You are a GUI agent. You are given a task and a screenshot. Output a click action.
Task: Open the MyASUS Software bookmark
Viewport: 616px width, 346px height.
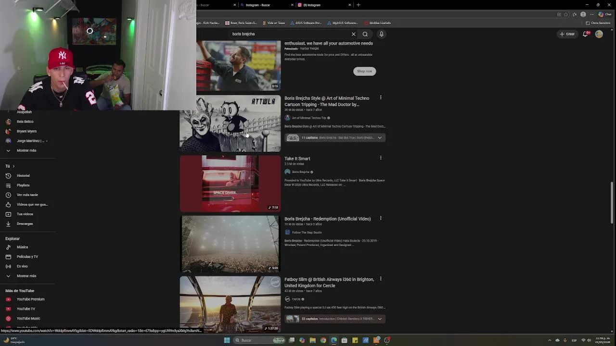click(342, 23)
